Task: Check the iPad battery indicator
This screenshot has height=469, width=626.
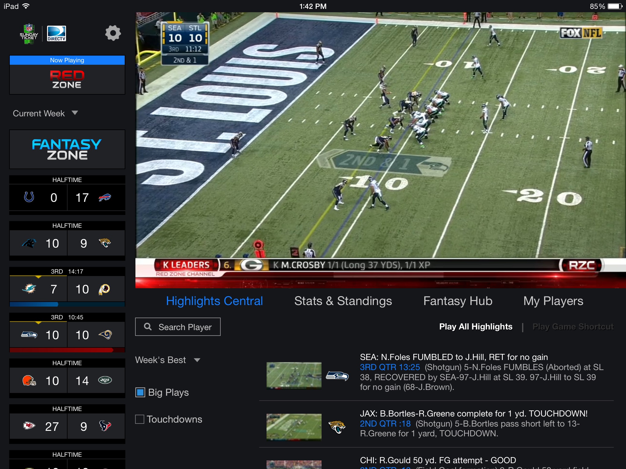Action: coord(615,6)
